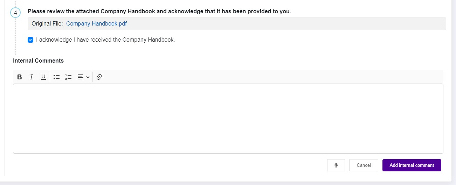Image resolution: width=456 pixels, height=185 pixels.
Task: Open the Company Handbook.pdf link
Action: point(96,24)
